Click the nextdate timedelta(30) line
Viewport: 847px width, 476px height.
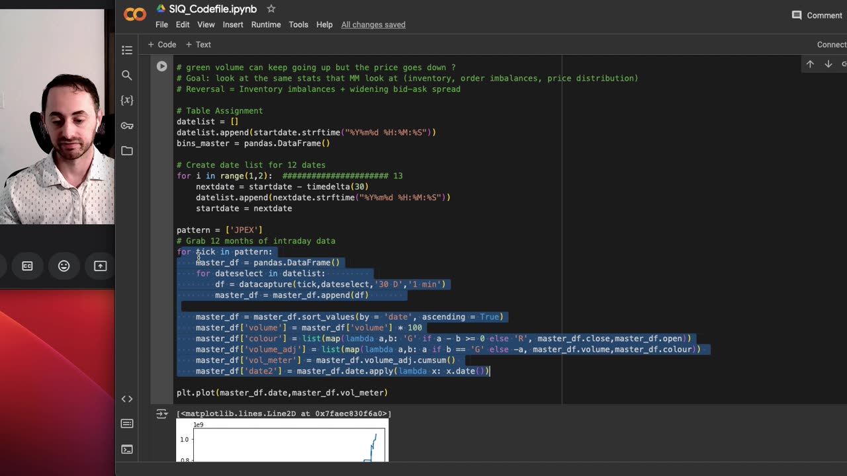282,187
